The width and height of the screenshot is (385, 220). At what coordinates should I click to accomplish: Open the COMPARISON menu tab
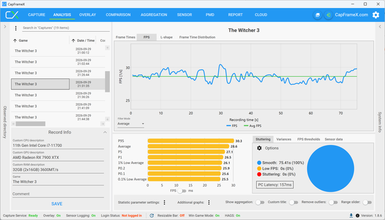[x=118, y=15]
